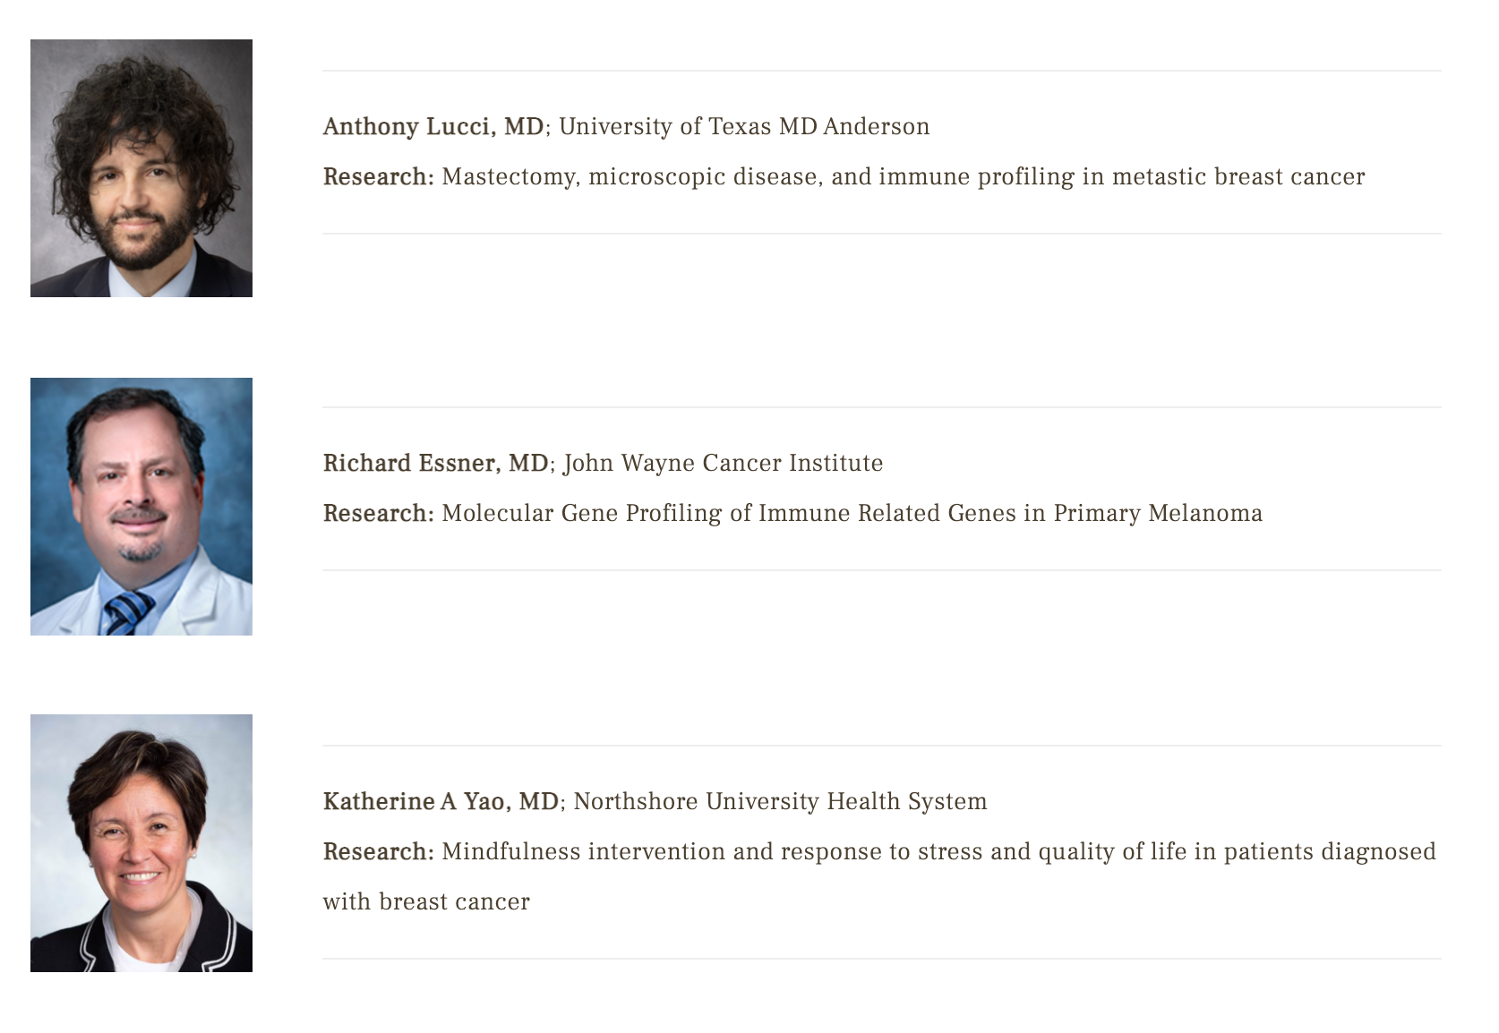Click the words "with breast cancer" on last line
1499x1033 pixels.
click(x=426, y=901)
